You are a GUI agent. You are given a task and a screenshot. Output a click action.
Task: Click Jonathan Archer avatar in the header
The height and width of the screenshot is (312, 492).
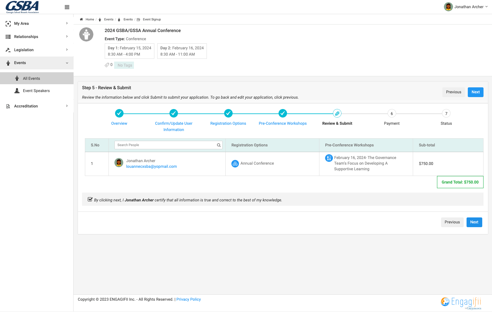coord(448,7)
